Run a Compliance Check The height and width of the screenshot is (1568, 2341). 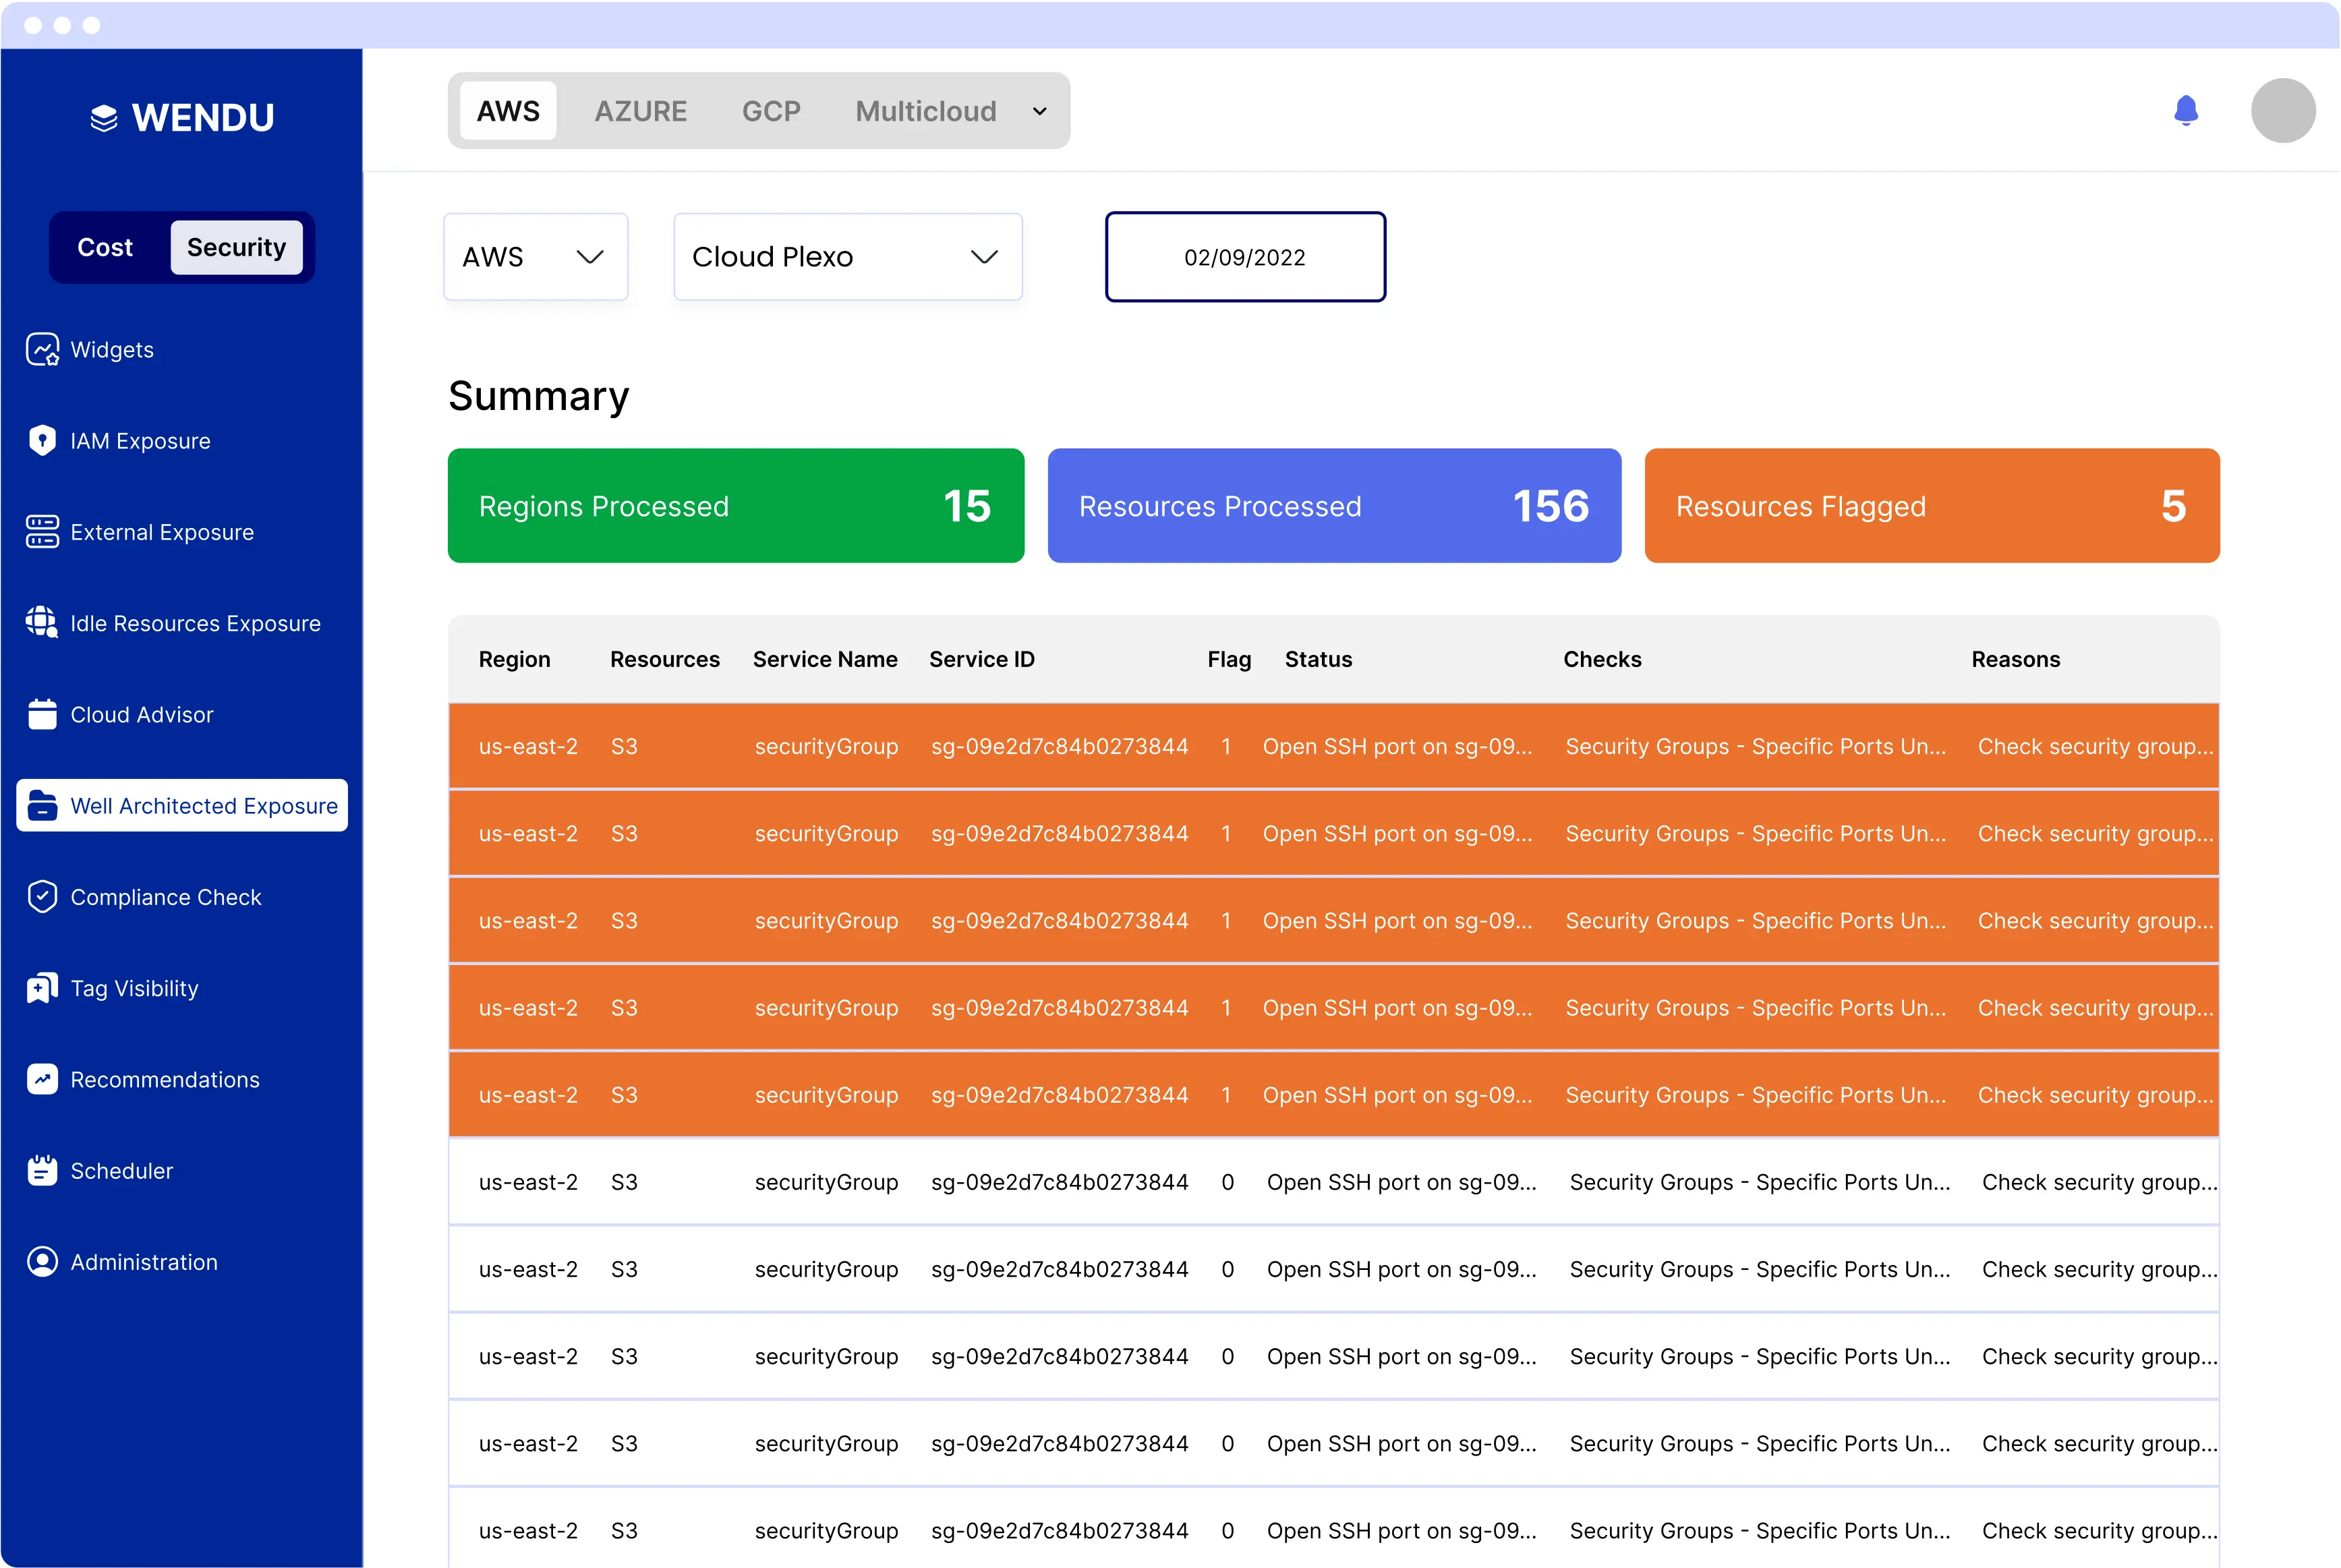pos(166,896)
